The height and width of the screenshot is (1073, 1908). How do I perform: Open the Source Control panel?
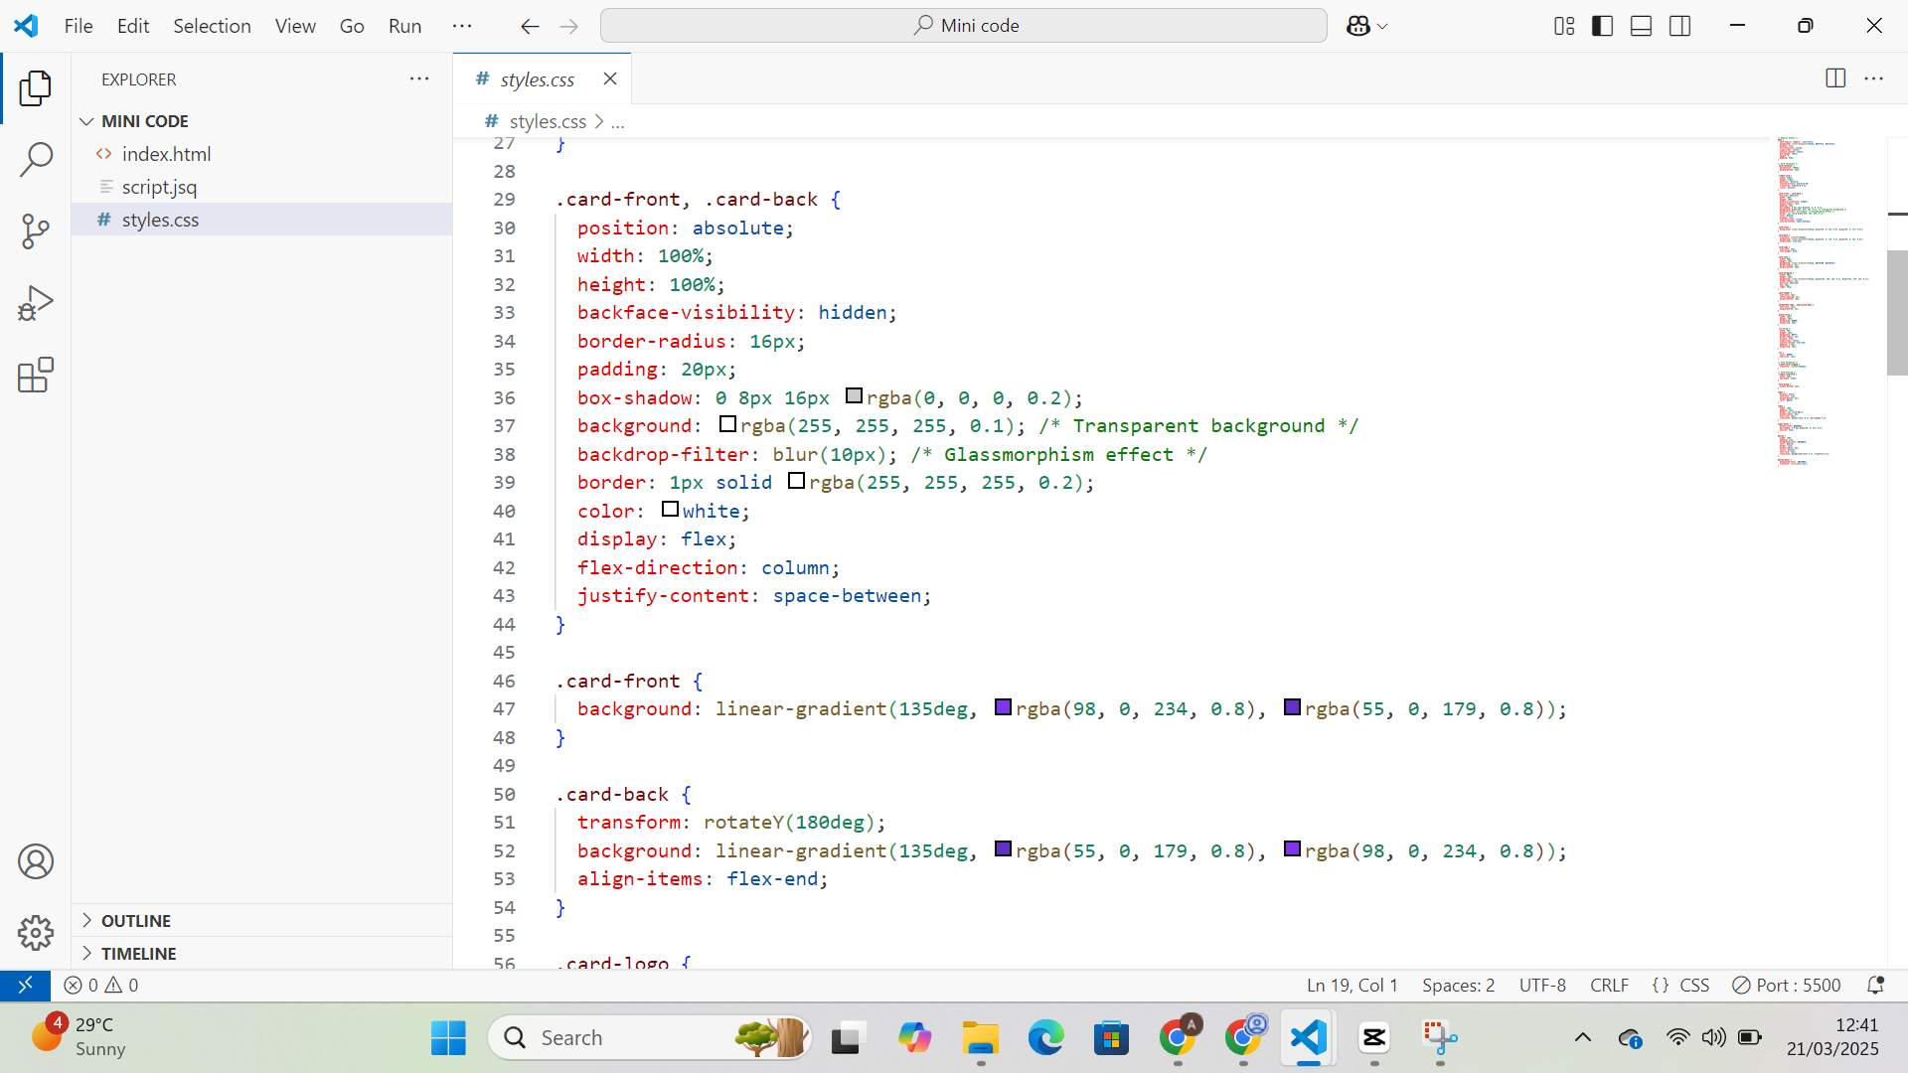pyautogui.click(x=36, y=230)
